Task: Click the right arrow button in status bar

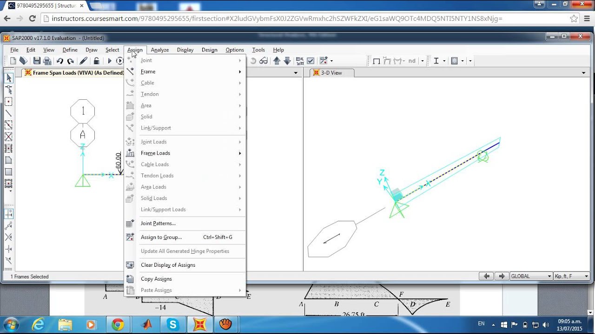Action: (502, 276)
